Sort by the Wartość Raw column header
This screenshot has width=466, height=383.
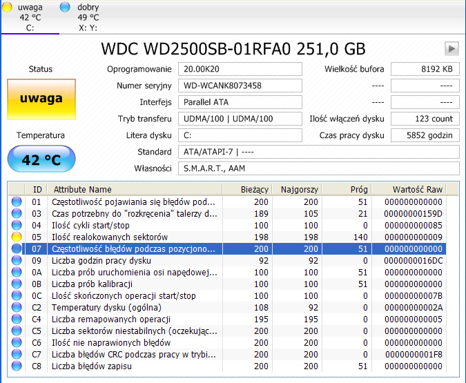click(x=409, y=189)
